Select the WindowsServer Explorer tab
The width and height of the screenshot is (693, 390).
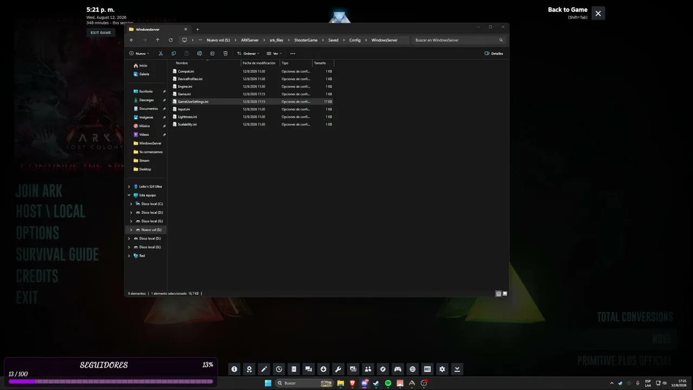click(158, 29)
